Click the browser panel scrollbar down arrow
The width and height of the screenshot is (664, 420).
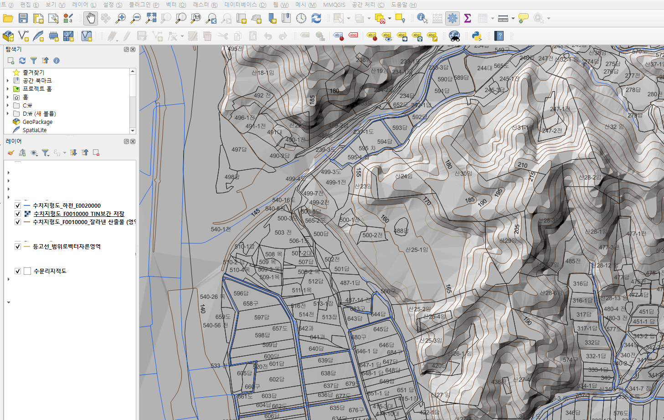tap(133, 131)
